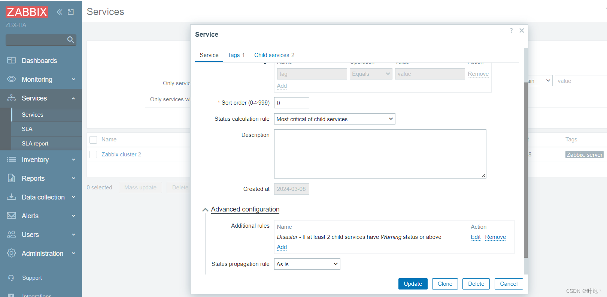Switch to the Service tab

pos(209,55)
